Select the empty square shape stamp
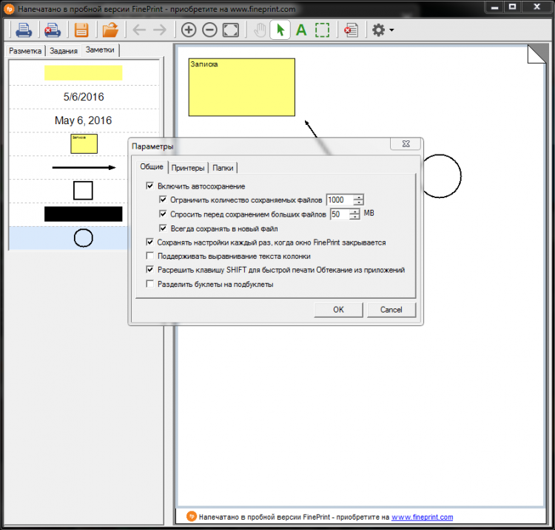 [83, 191]
